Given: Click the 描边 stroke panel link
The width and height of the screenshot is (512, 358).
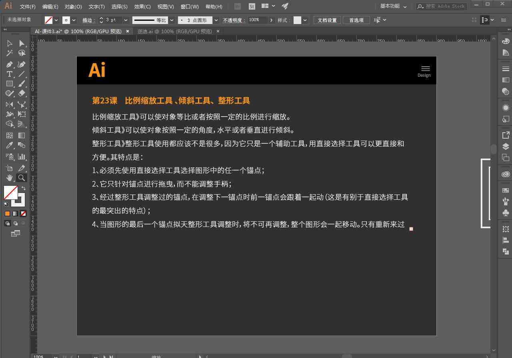Looking at the screenshot, I should (x=89, y=20).
